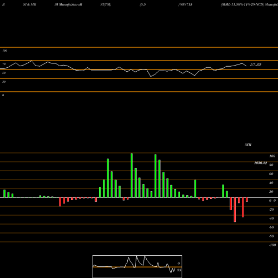The height and width of the screenshot is (278, 278).
Task: Click the MML-11.50%-11-9-29-NCD title text
Action: click(x=242, y=4)
